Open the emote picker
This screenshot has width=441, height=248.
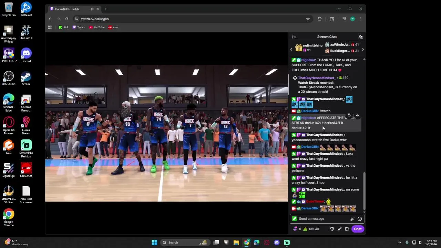[x=360, y=219]
